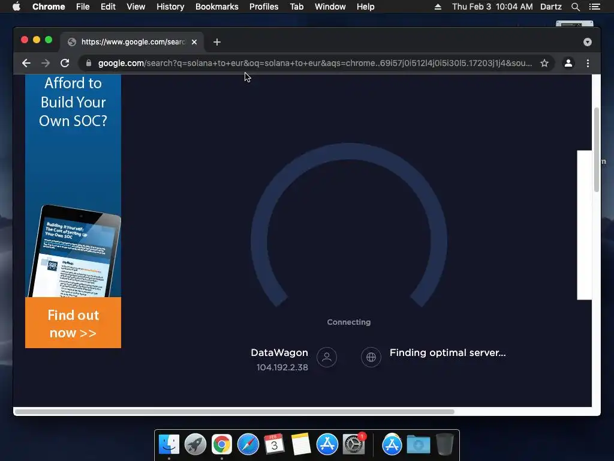Screen dimensions: 614x461
Task: Open the Downloads folder in the Dock
Action: click(x=418, y=444)
